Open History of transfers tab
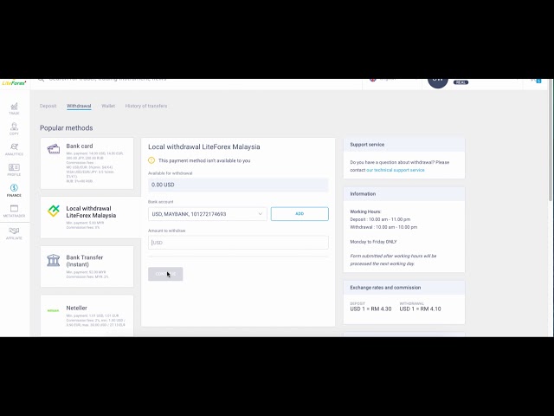554x416 pixels. [x=146, y=106]
